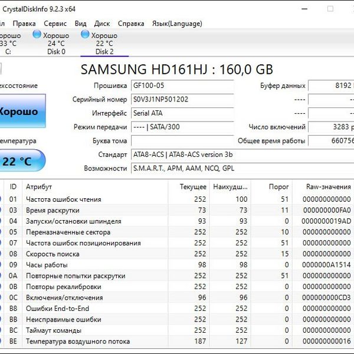Click the Общее время работы value

331,141
